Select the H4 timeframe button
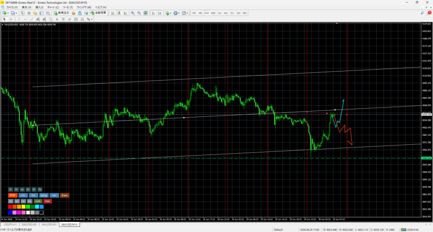 pyautogui.click(x=226, y=13)
